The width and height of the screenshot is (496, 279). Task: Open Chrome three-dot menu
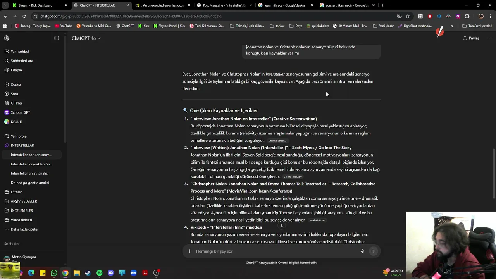click(x=491, y=16)
